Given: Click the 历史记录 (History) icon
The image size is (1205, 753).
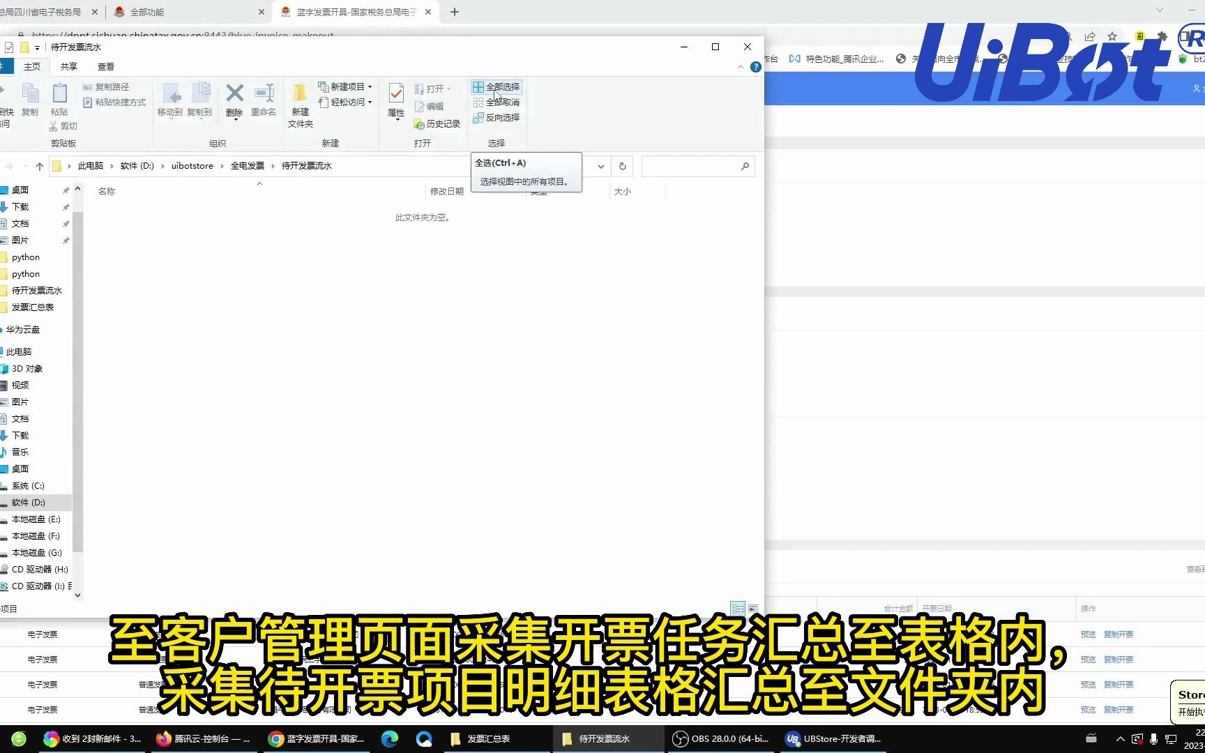Looking at the screenshot, I should tap(437, 123).
